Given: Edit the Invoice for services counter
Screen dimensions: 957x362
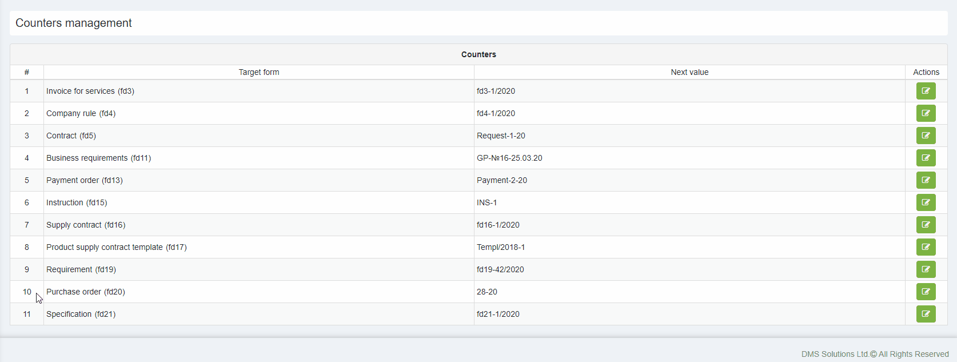Looking at the screenshot, I should [x=926, y=91].
